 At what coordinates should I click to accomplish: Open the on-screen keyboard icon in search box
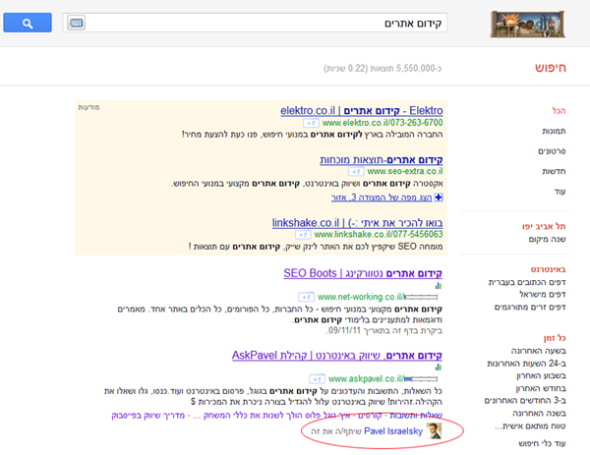(78, 23)
